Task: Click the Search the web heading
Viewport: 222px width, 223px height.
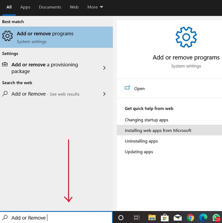Action: pyautogui.click(x=17, y=83)
